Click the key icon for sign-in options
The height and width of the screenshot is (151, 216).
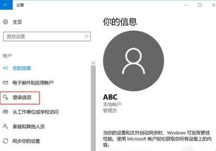(5, 97)
